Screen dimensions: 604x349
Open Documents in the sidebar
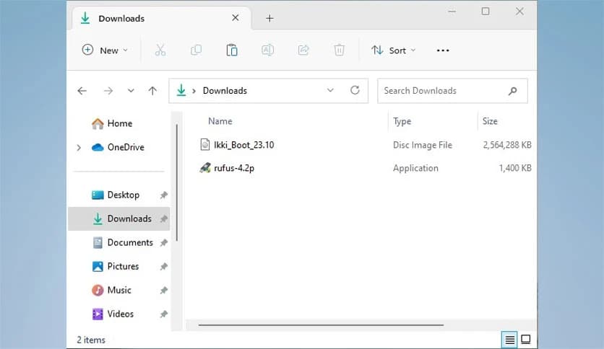click(x=123, y=242)
